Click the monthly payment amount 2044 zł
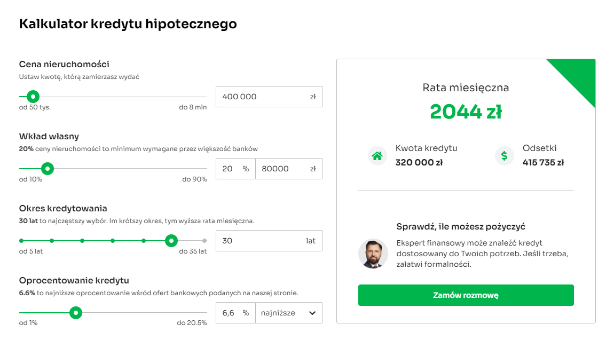The width and height of the screenshot is (614, 340). click(466, 112)
